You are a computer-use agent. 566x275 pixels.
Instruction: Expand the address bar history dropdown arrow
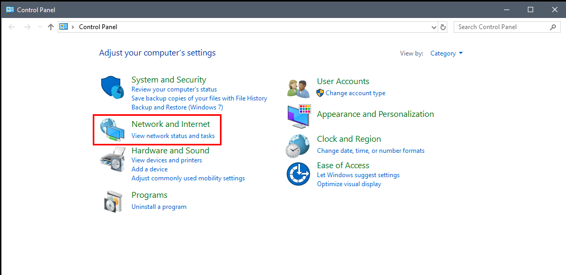point(434,27)
